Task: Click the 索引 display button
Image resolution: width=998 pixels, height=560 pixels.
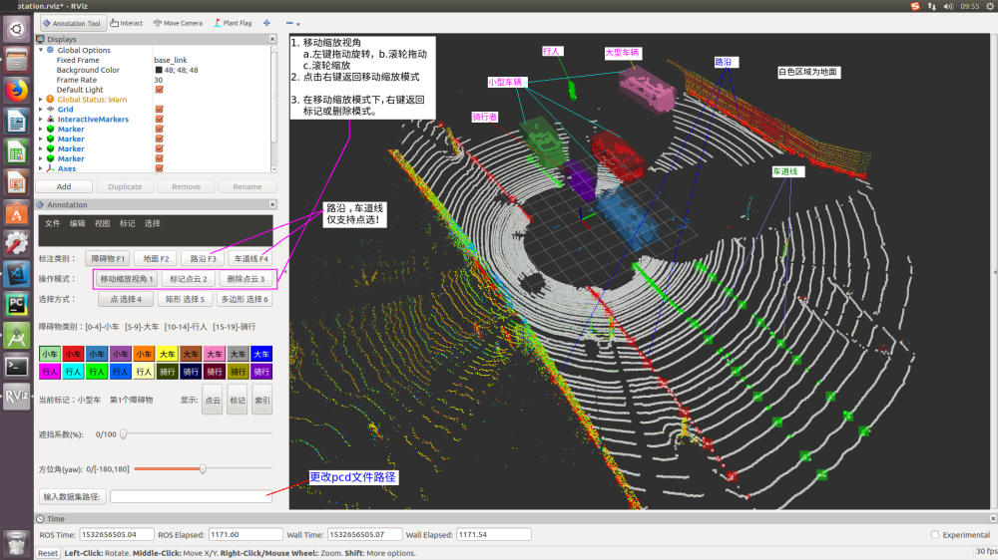Action: tap(261, 400)
